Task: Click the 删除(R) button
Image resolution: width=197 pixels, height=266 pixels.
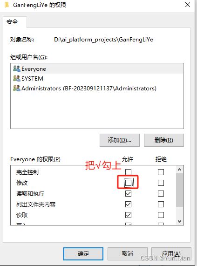Action: tap(164, 140)
